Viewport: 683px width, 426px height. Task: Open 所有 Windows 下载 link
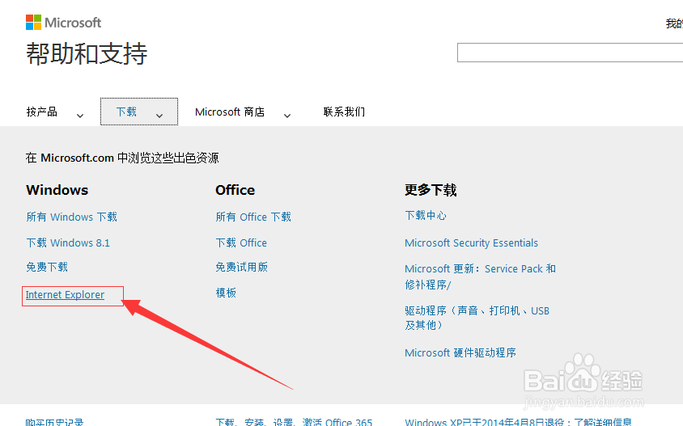[72, 217]
